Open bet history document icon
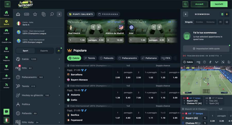Viewport: 232px width, 125px height. point(44,14)
